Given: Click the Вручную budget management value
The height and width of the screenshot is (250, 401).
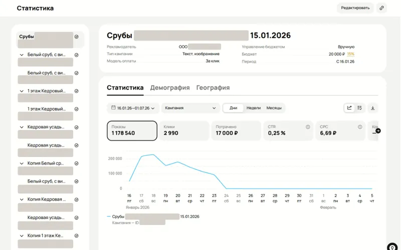Looking at the screenshot, I should tap(346, 47).
